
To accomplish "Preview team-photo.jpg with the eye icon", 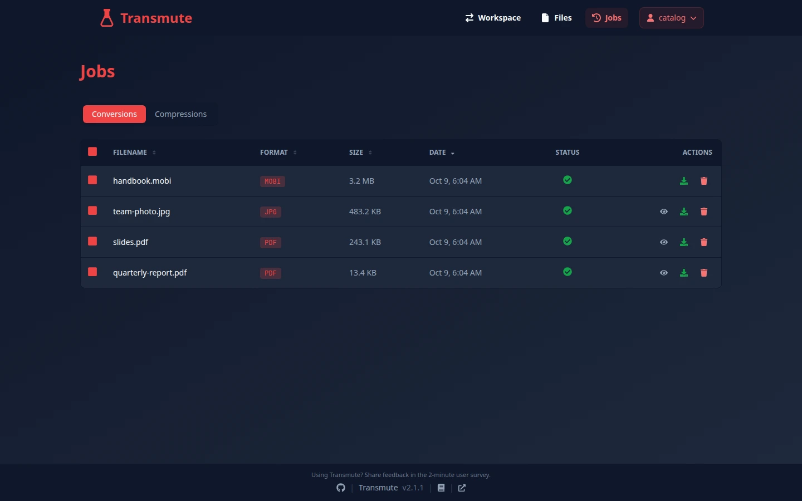I will click(x=664, y=212).
